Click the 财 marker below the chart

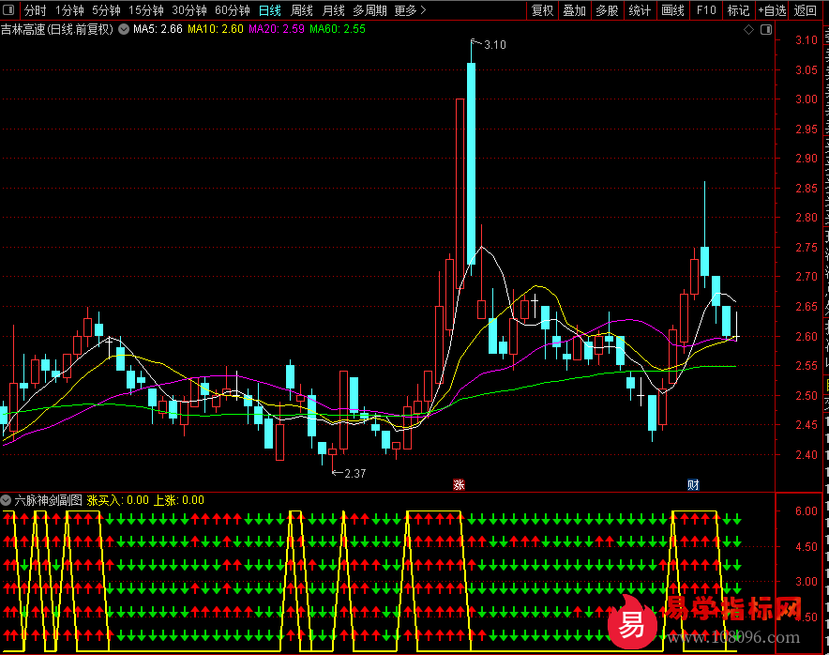(693, 484)
